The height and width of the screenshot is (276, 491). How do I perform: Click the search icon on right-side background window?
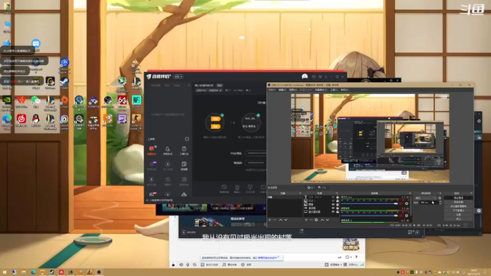tap(479, 210)
